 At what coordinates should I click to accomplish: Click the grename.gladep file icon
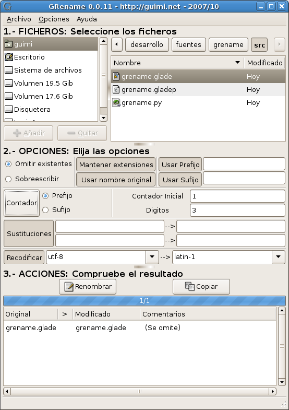(x=116, y=89)
